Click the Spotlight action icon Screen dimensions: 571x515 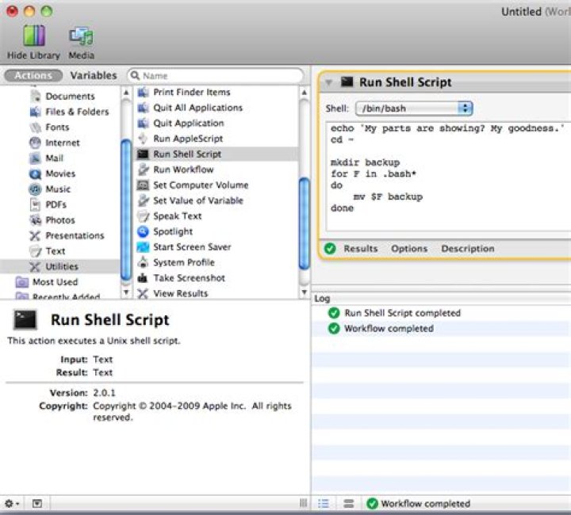click(x=143, y=231)
